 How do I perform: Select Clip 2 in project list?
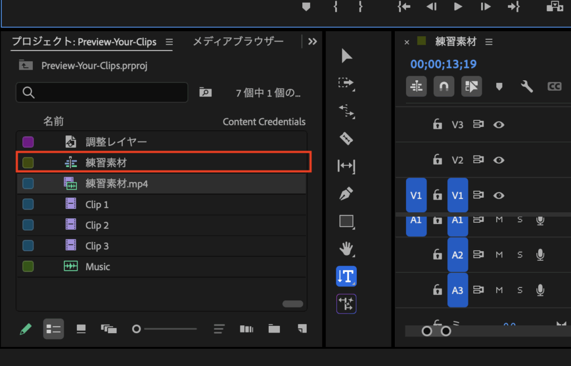click(x=97, y=226)
